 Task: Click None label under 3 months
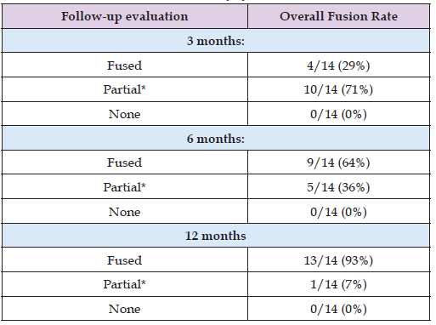pos(124,114)
